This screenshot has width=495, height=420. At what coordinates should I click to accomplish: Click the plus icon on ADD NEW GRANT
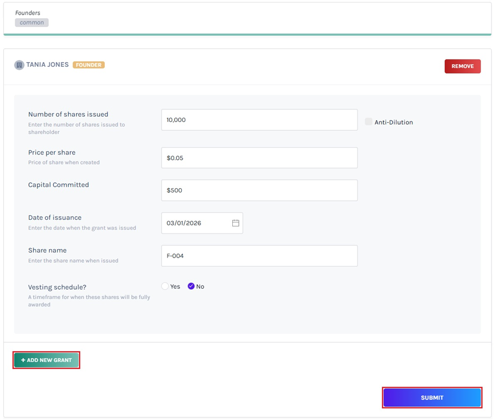pyautogui.click(x=22, y=360)
